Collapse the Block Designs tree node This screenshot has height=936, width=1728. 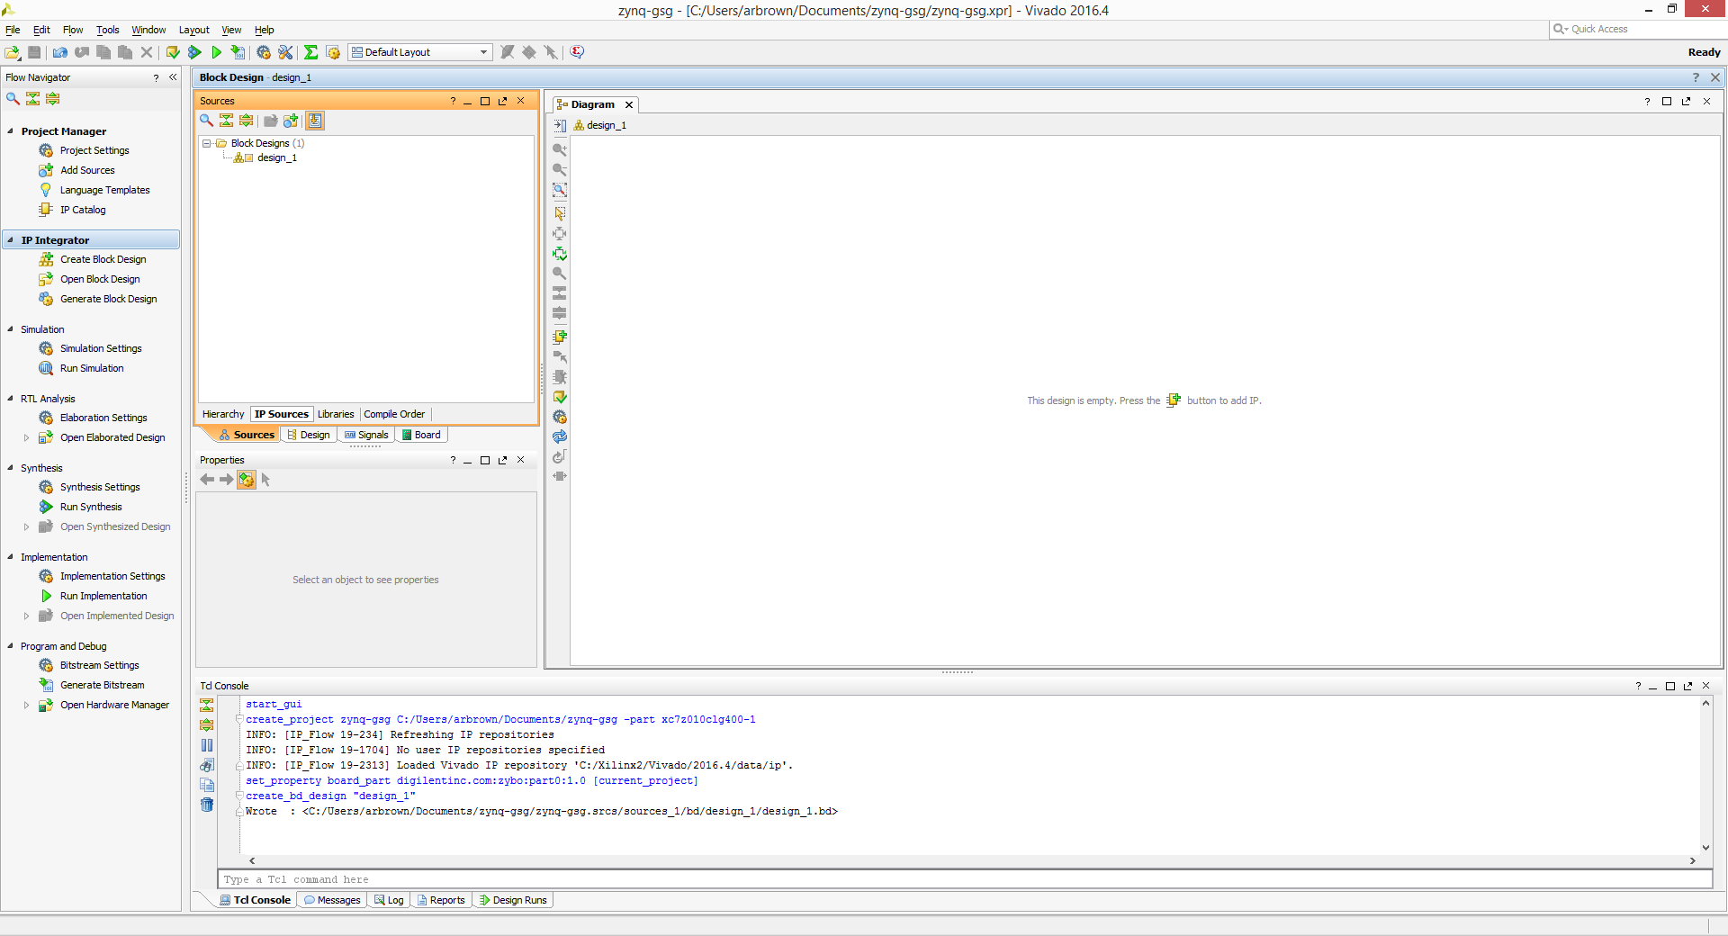click(206, 143)
